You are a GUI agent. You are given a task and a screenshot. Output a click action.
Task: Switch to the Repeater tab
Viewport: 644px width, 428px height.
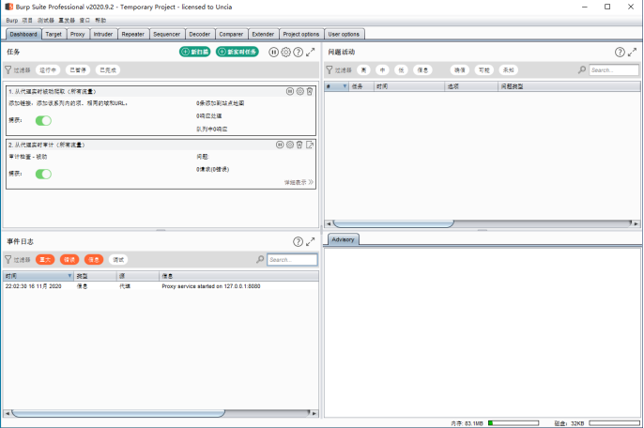pos(133,34)
